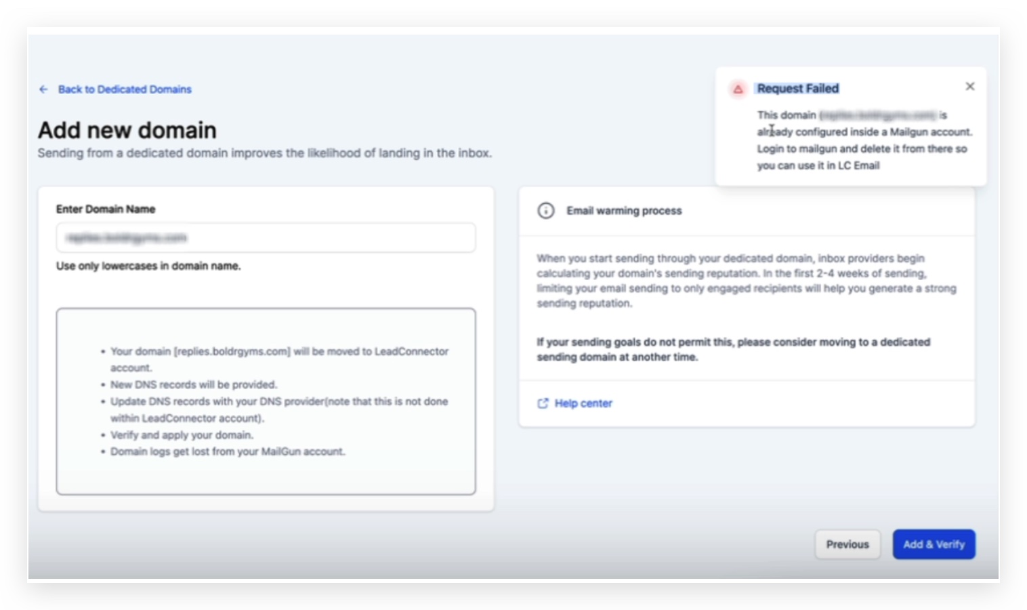This screenshot has height=610, width=1027.
Task: Click the Add new domain heading
Action: pos(127,130)
